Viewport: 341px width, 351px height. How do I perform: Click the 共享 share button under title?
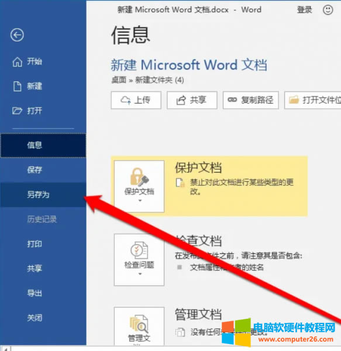pyautogui.click(x=192, y=100)
